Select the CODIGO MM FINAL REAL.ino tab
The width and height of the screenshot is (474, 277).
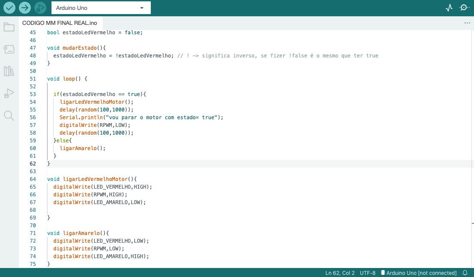[60, 23]
